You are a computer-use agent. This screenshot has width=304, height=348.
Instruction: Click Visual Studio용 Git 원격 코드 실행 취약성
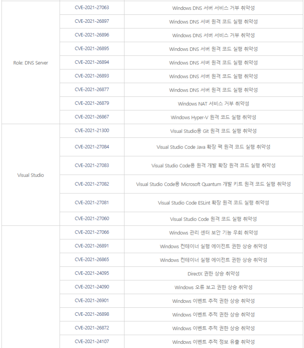coord(213,131)
